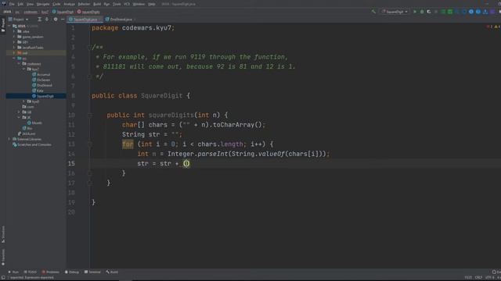The height and width of the screenshot is (281, 501).
Task: Switch to the SquareDigit.java editor tab
Action: tap(85, 20)
